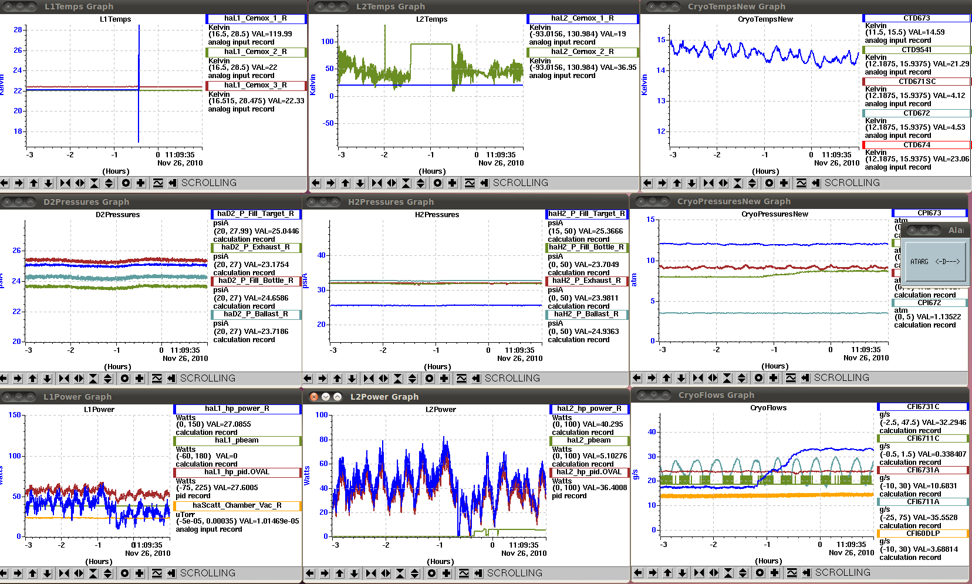Zoom out horizontally on CryoPressuresNew graph
This screenshot has height=584, width=972.
point(713,378)
